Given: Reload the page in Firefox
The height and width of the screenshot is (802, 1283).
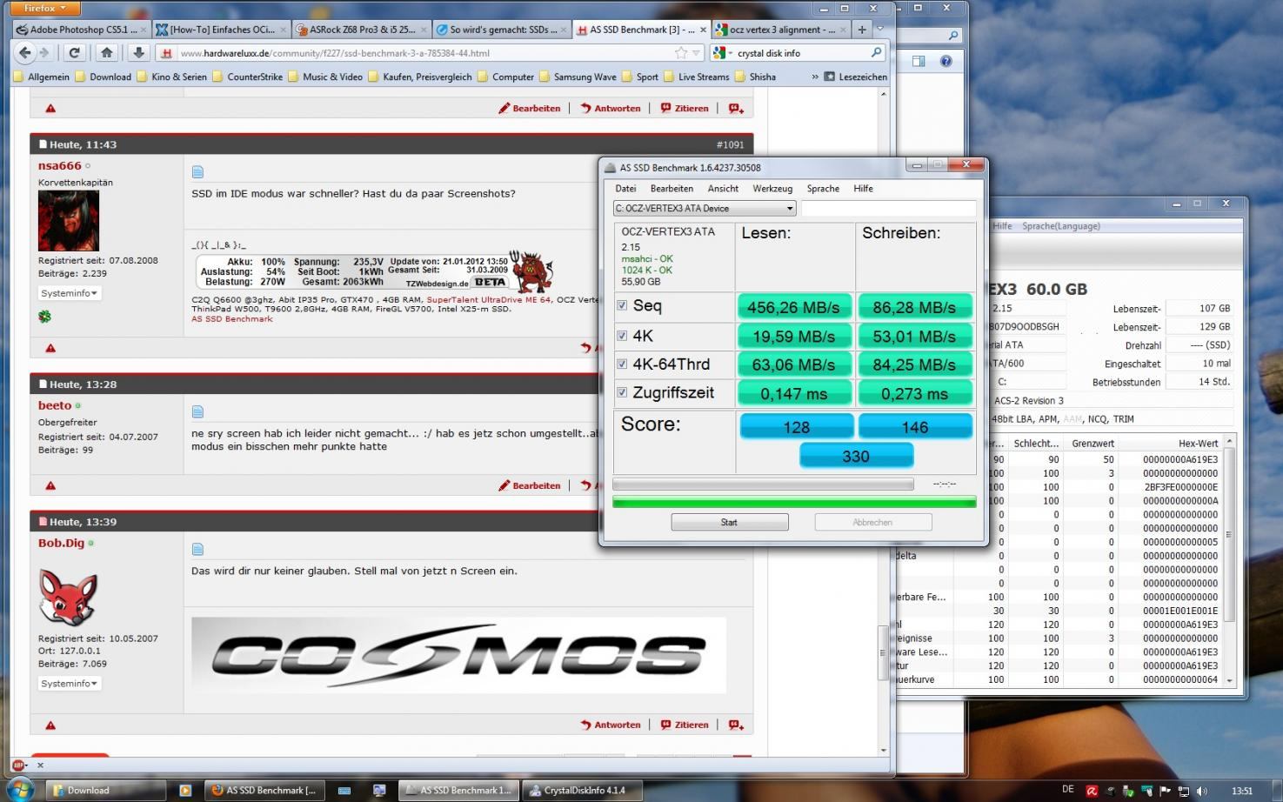Looking at the screenshot, I should point(75,53).
